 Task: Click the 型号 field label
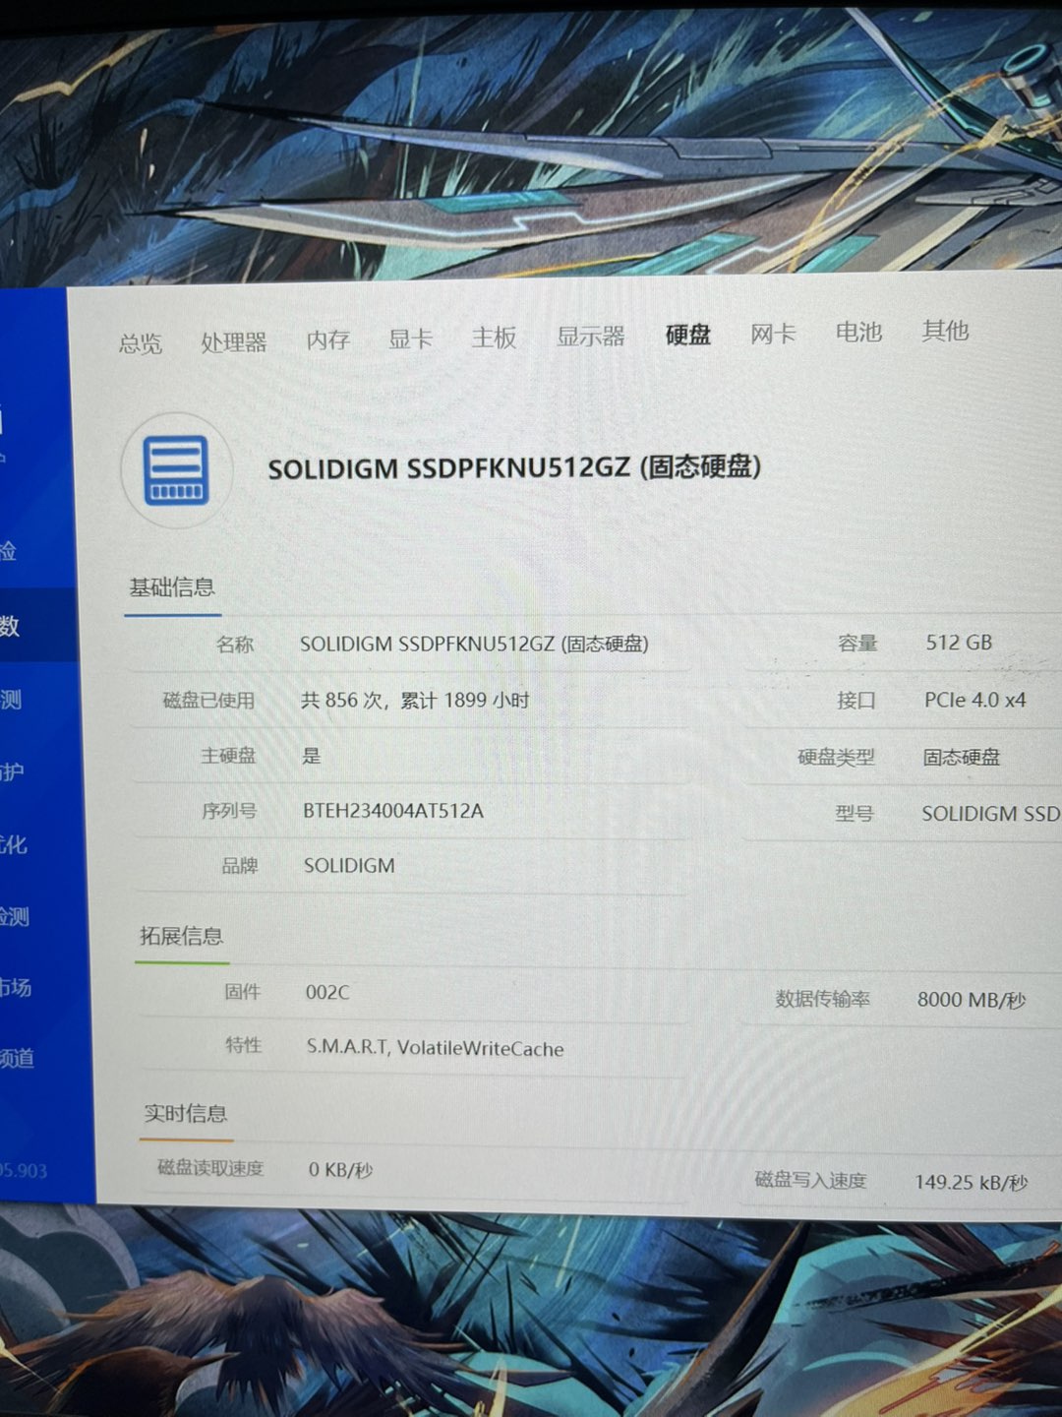point(855,814)
